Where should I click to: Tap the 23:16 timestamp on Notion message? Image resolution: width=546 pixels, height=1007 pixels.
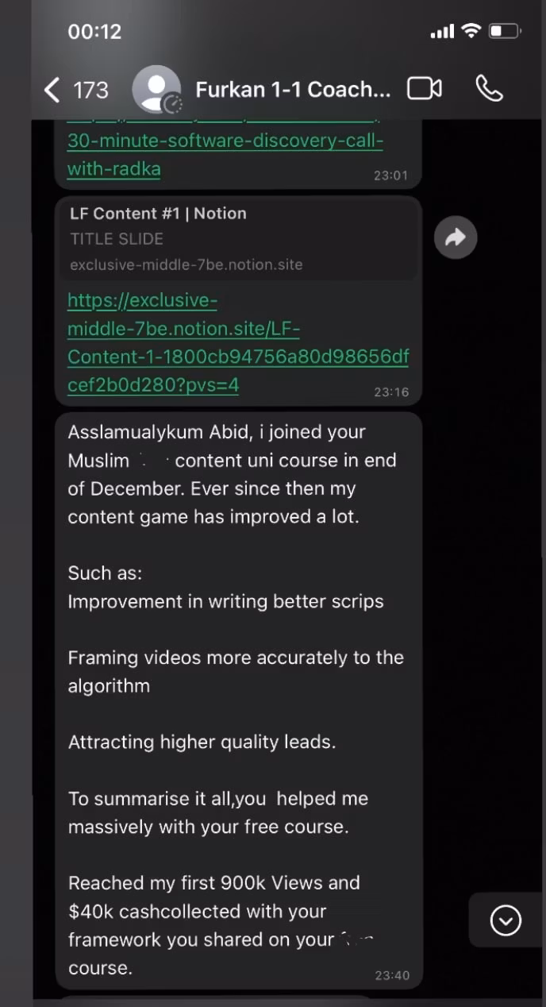coord(391,392)
